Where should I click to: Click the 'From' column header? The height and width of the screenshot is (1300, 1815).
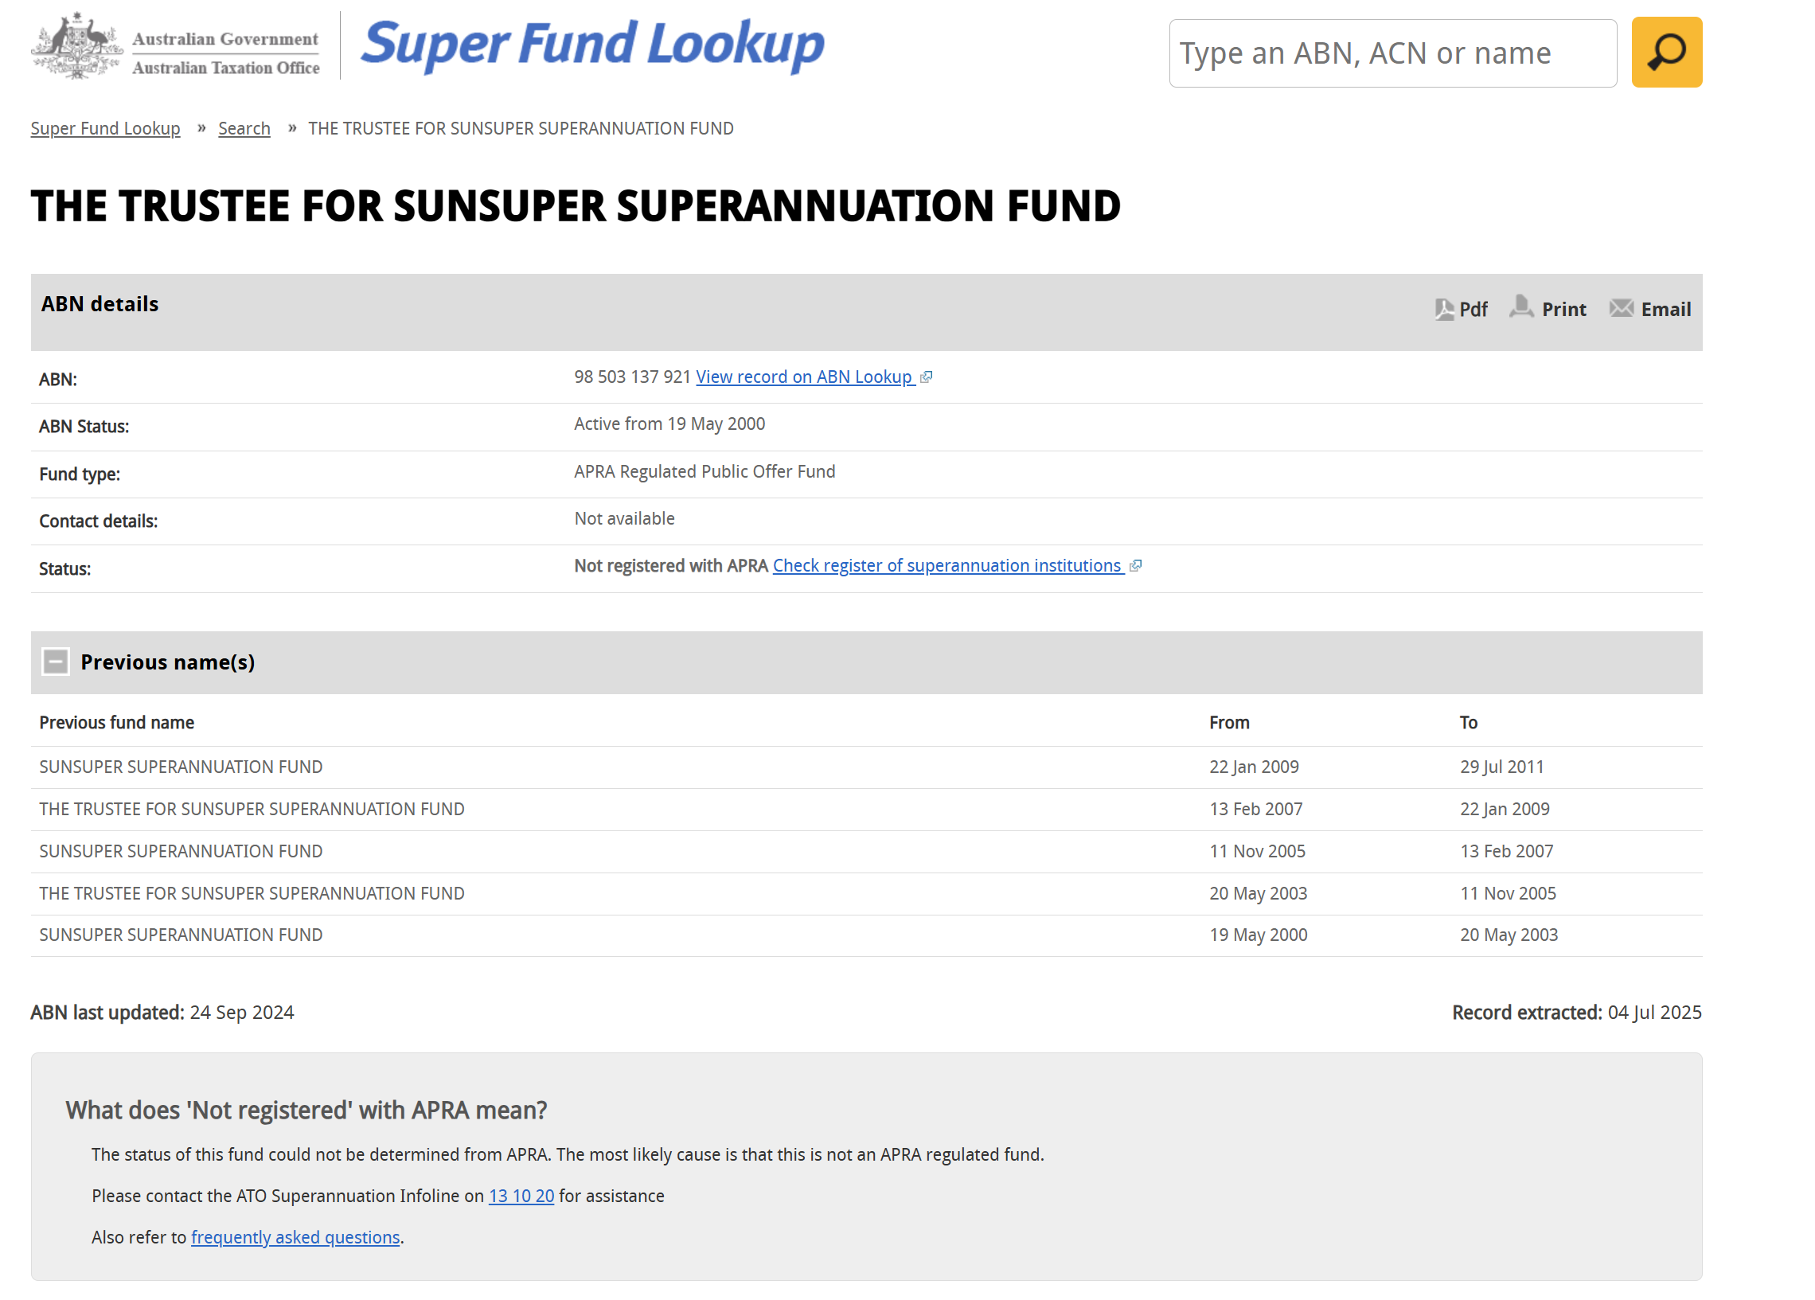[x=1229, y=723]
